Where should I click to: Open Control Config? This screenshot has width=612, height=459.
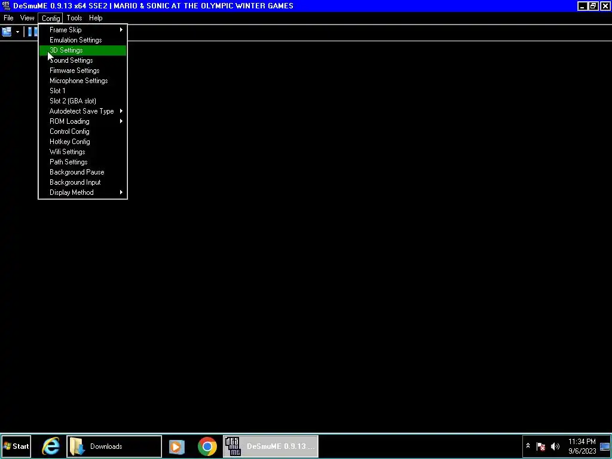pyautogui.click(x=82, y=131)
